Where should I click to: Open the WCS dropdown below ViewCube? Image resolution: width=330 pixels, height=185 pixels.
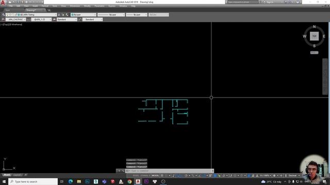(x=314, y=52)
